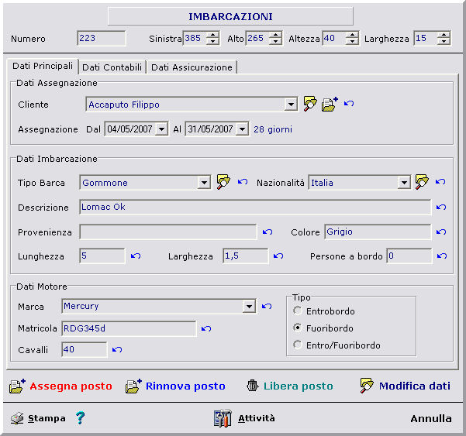The width and height of the screenshot is (466, 436).
Task: Click the Matricola field RDG345d
Action: (x=129, y=328)
